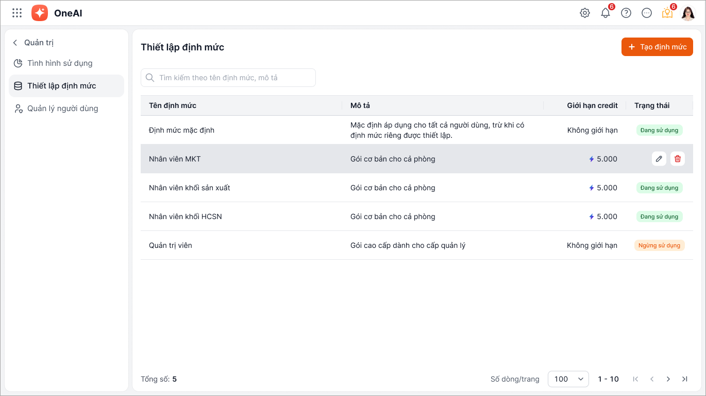Go back from Quản trị menu
This screenshot has height=396, width=706.
pyautogui.click(x=15, y=43)
